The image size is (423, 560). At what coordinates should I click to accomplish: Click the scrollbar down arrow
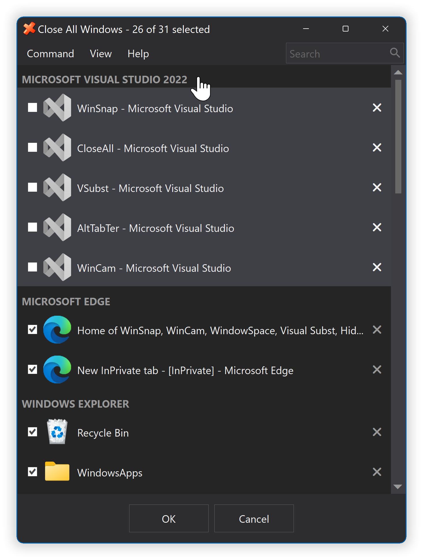click(398, 487)
